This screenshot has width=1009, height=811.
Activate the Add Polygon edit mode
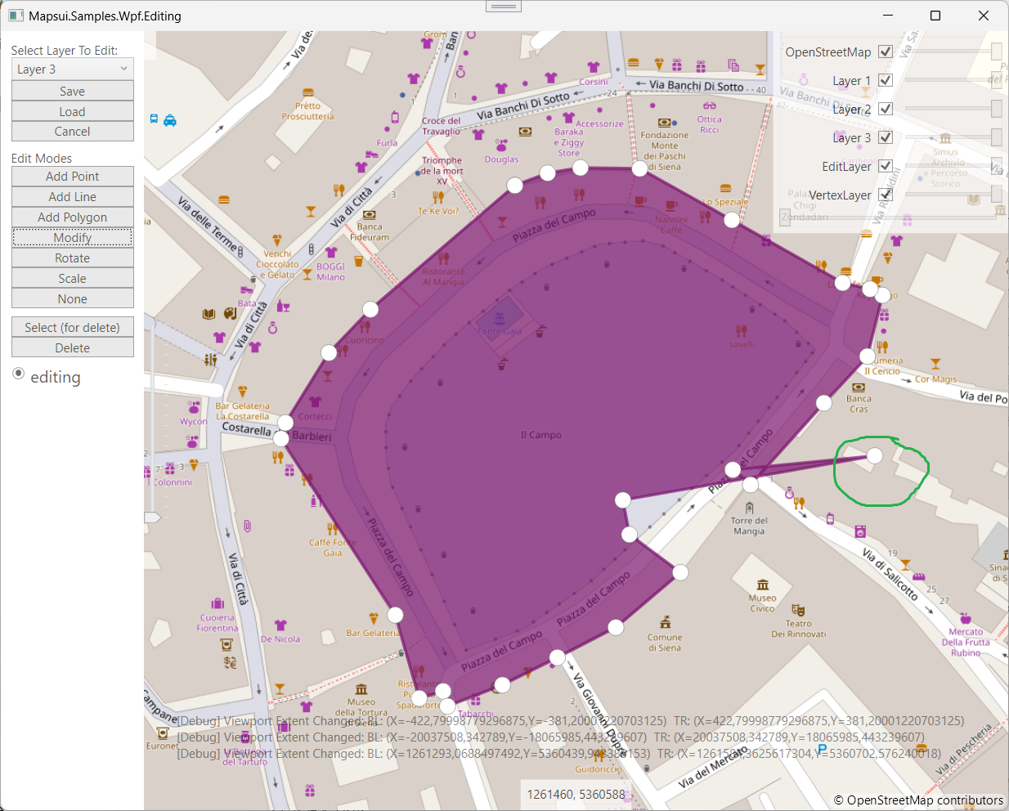pyautogui.click(x=72, y=217)
